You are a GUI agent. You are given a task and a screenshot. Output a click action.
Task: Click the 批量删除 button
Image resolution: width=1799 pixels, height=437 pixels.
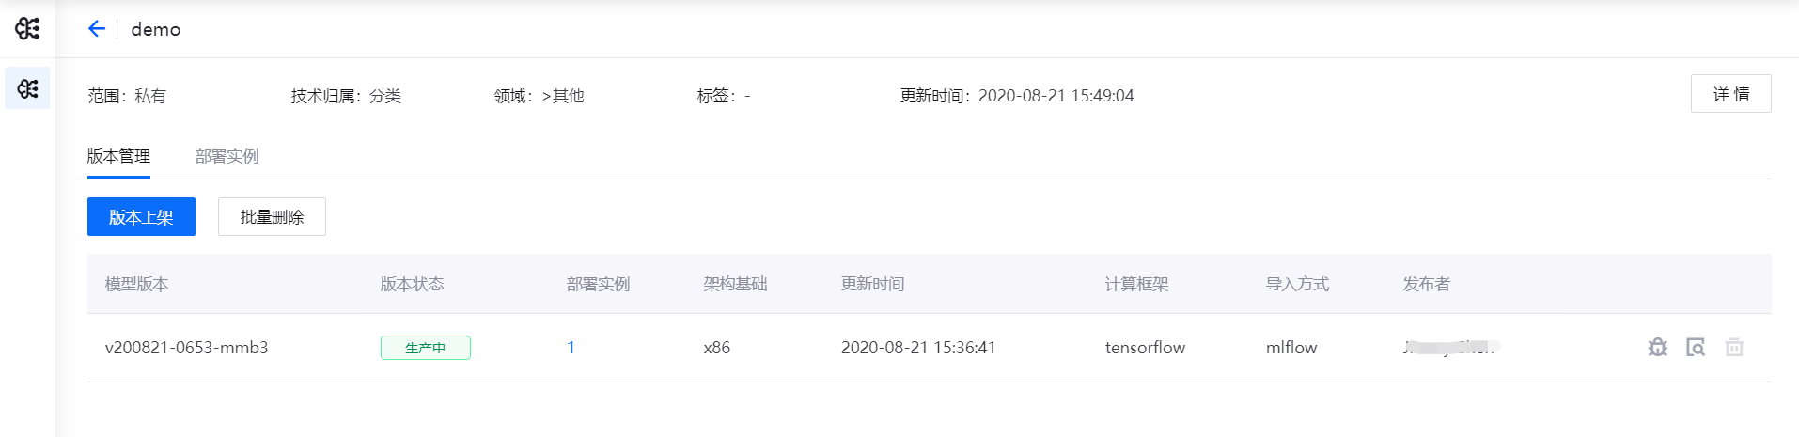click(x=272, y=217)
